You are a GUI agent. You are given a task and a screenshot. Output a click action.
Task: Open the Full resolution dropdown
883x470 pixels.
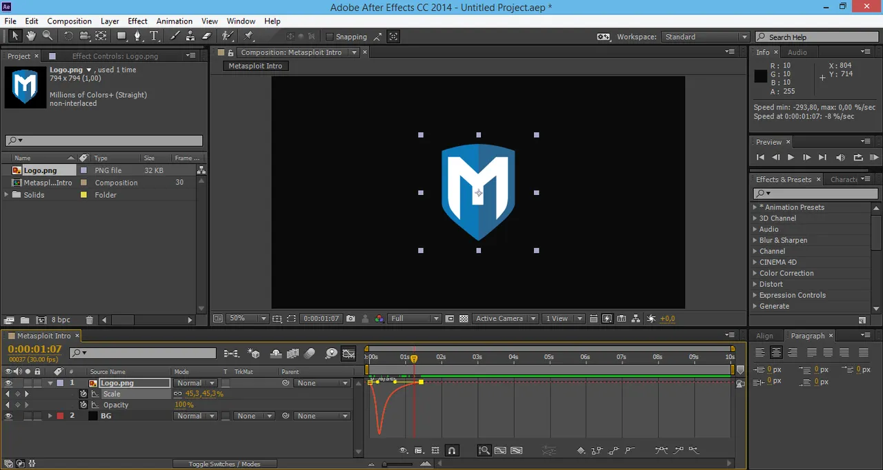[415, 318]
